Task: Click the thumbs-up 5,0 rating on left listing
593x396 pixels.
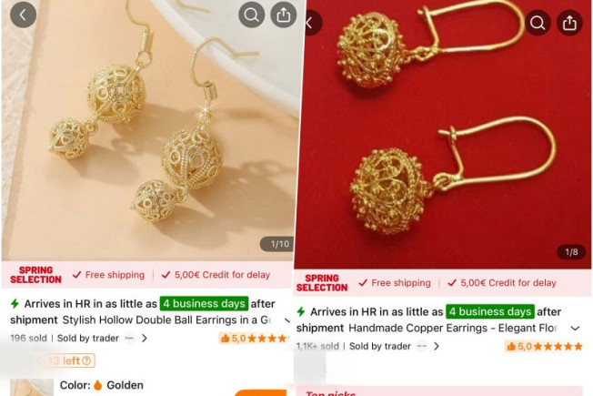Action: click(x=254, y=338)
